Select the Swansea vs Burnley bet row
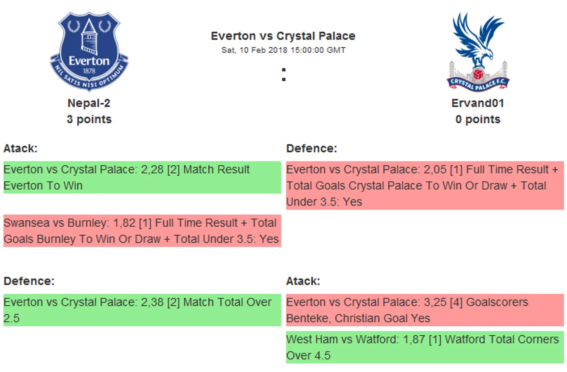This screenshot has width=567, height=372. coord(142,231)
